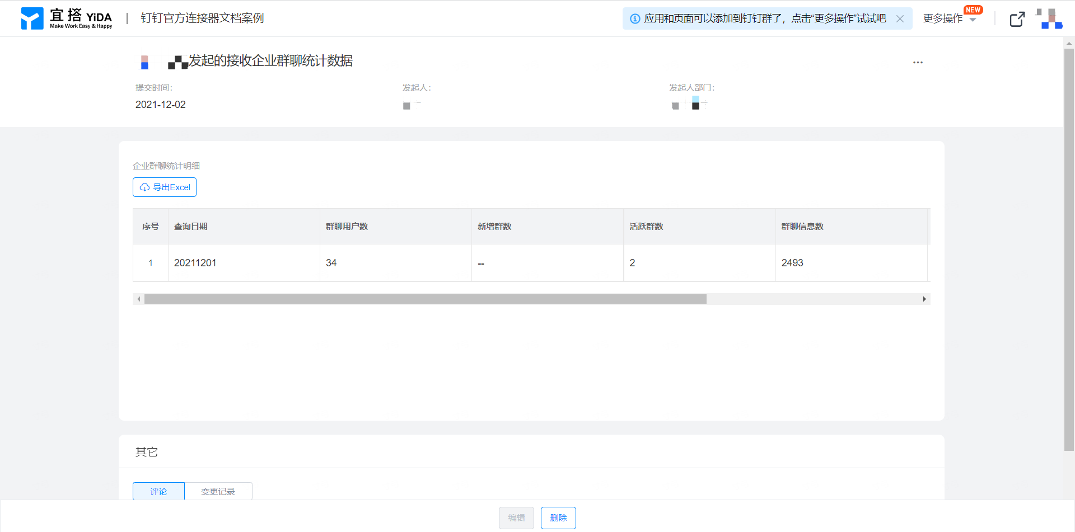Click the info icon in tip banner
The image size is (1075, 532).
click(635, 18)
